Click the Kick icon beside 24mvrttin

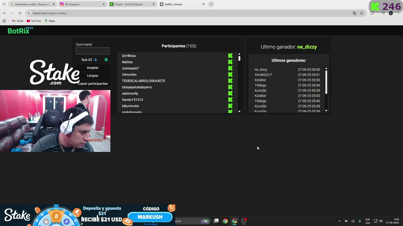point(230,75)
